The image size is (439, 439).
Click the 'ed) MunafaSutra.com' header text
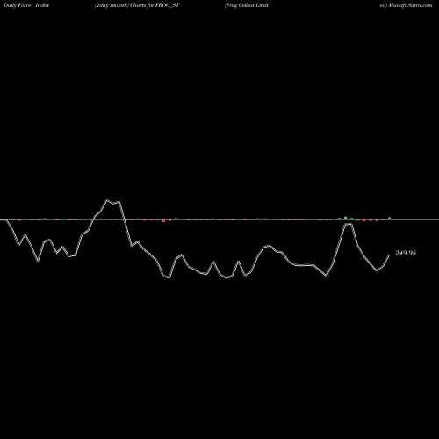coord(406,5)
